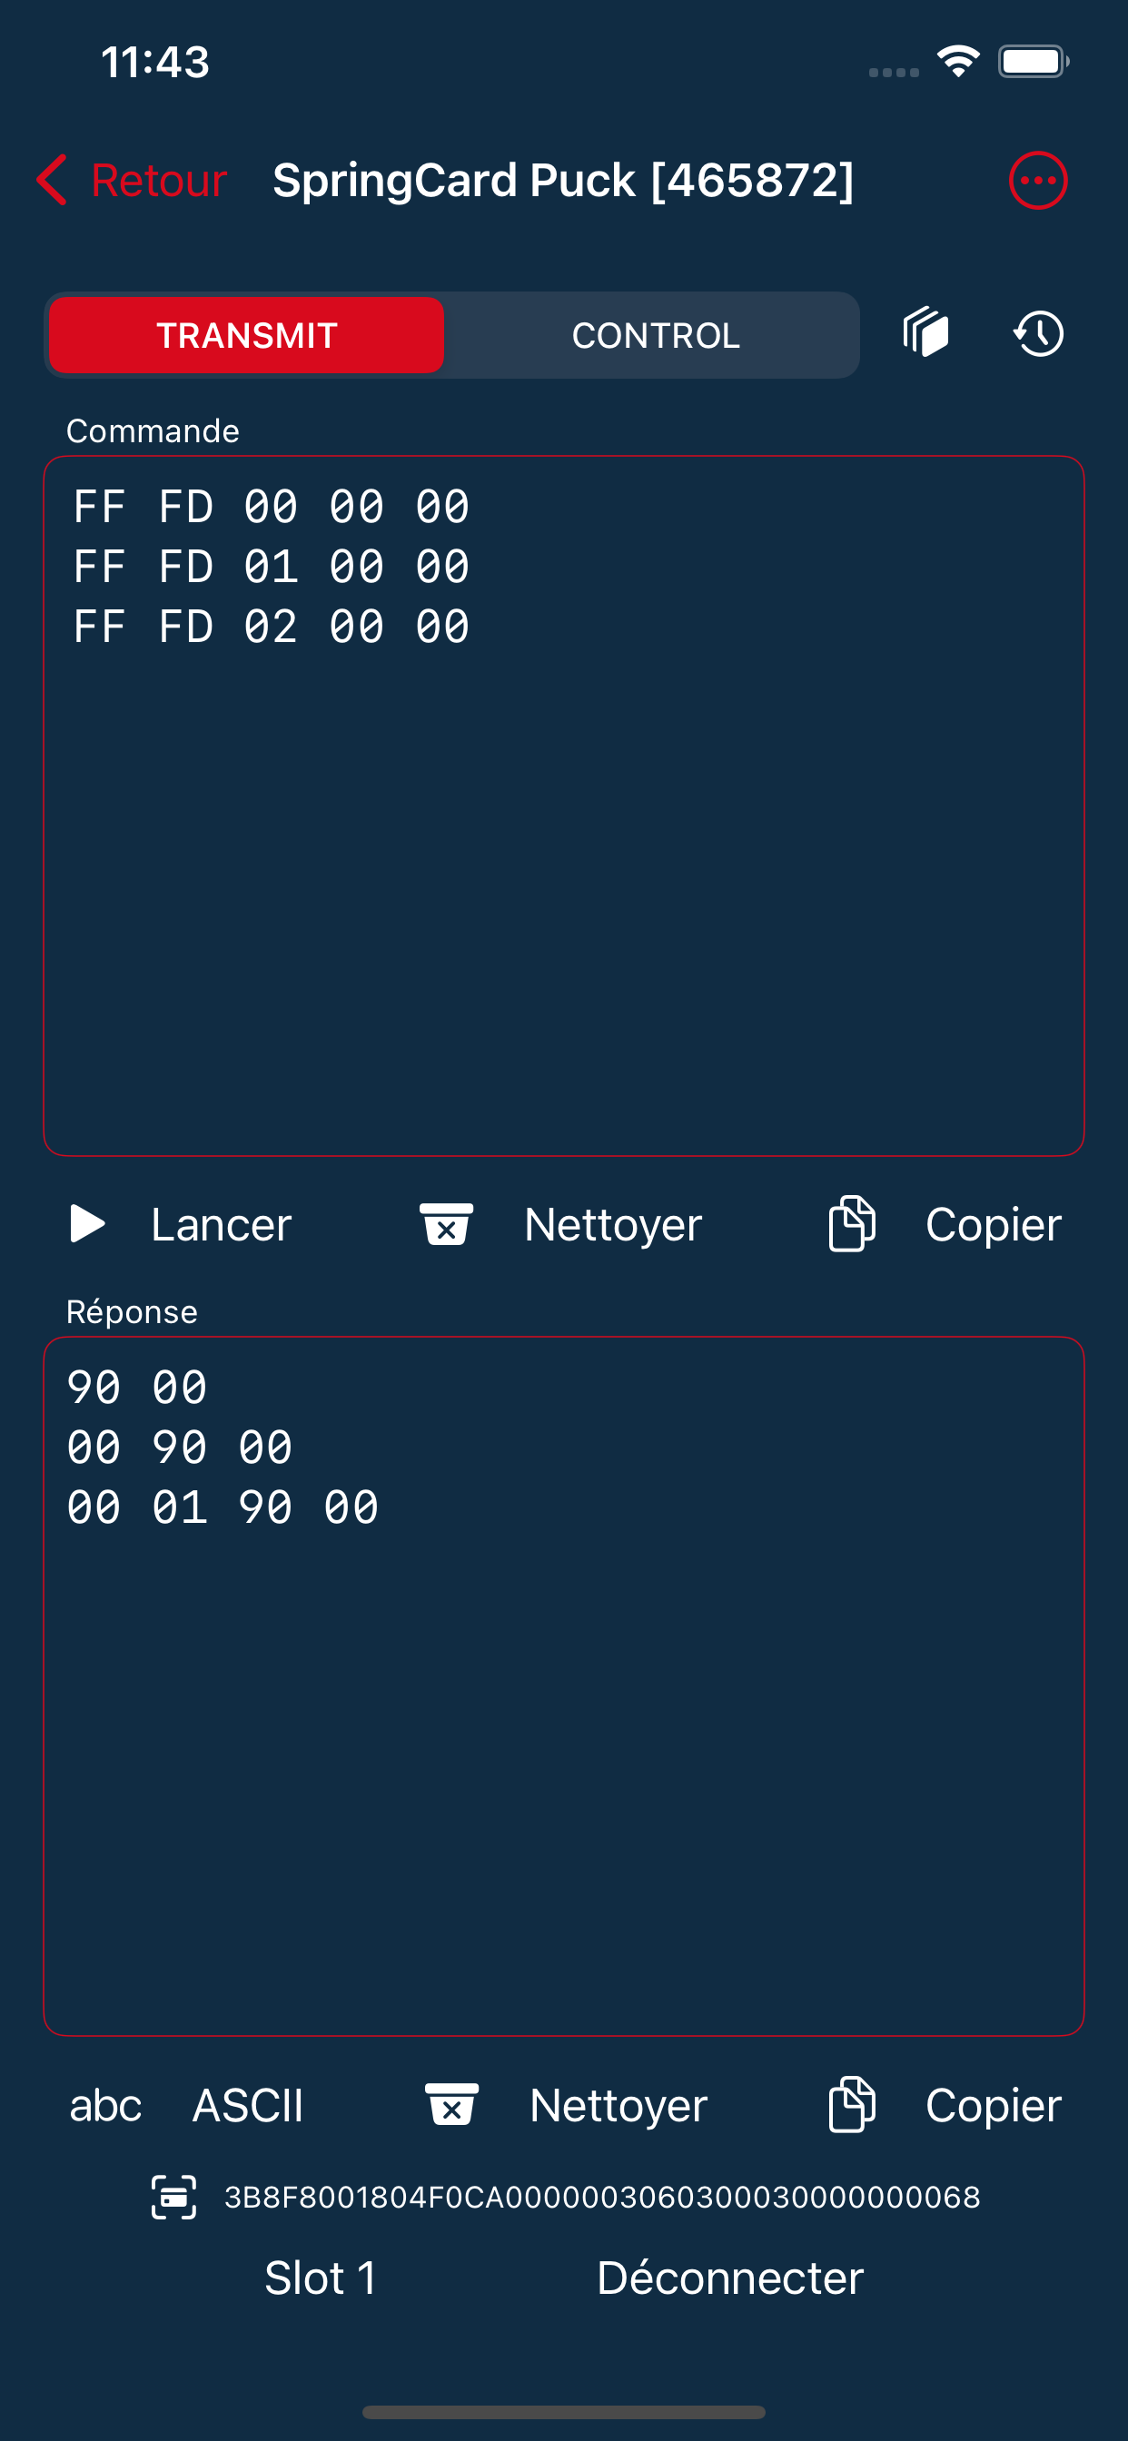Screen dimensions: 1128x2441
Task: Select command line FF FD 01 00 00
Action: tap(271, 567)
